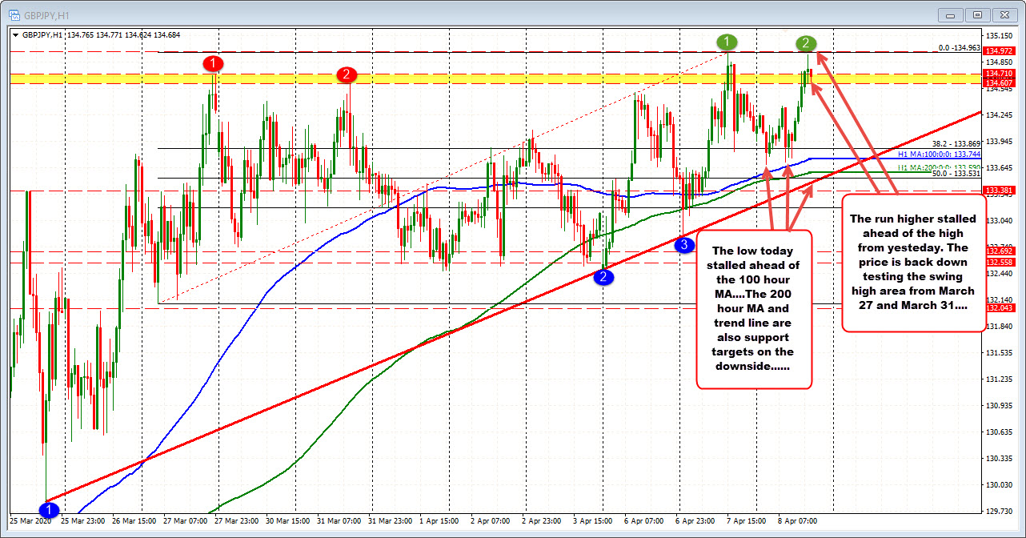Click the 25 Mar 23:00 time axis label
The image size is (1026, 538).
pos(82,520)
